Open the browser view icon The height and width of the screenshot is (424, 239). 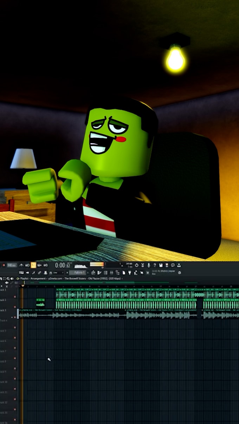(117, 272)
